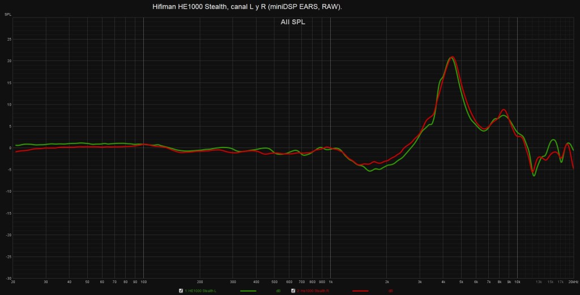Click the 100 label on frequency axis
The width and height of the screenshot is (580, 295).
[x=143, y=281]
